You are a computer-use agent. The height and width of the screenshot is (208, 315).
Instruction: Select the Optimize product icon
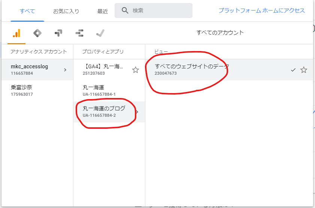tap(58, 33)
